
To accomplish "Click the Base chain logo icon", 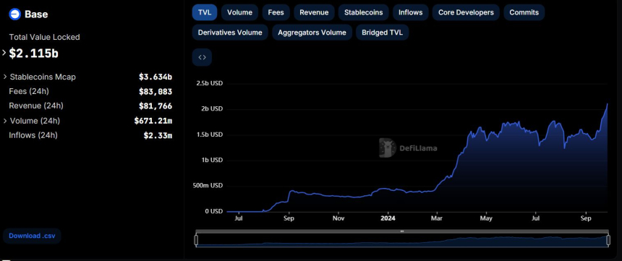I will [14, 14].
